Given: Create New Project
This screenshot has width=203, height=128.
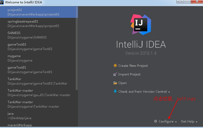Looking at the screenshot, I should (133, 66).
